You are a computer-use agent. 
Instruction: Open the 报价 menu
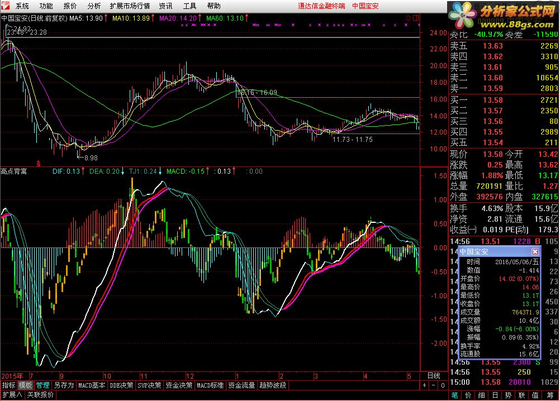70,6
